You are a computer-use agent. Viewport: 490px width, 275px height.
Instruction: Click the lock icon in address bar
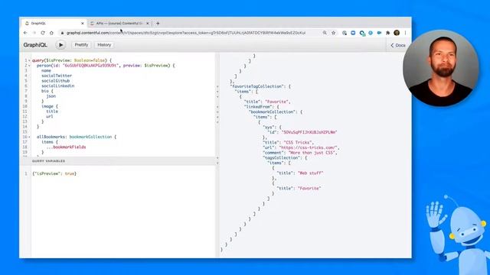point(62,33)
